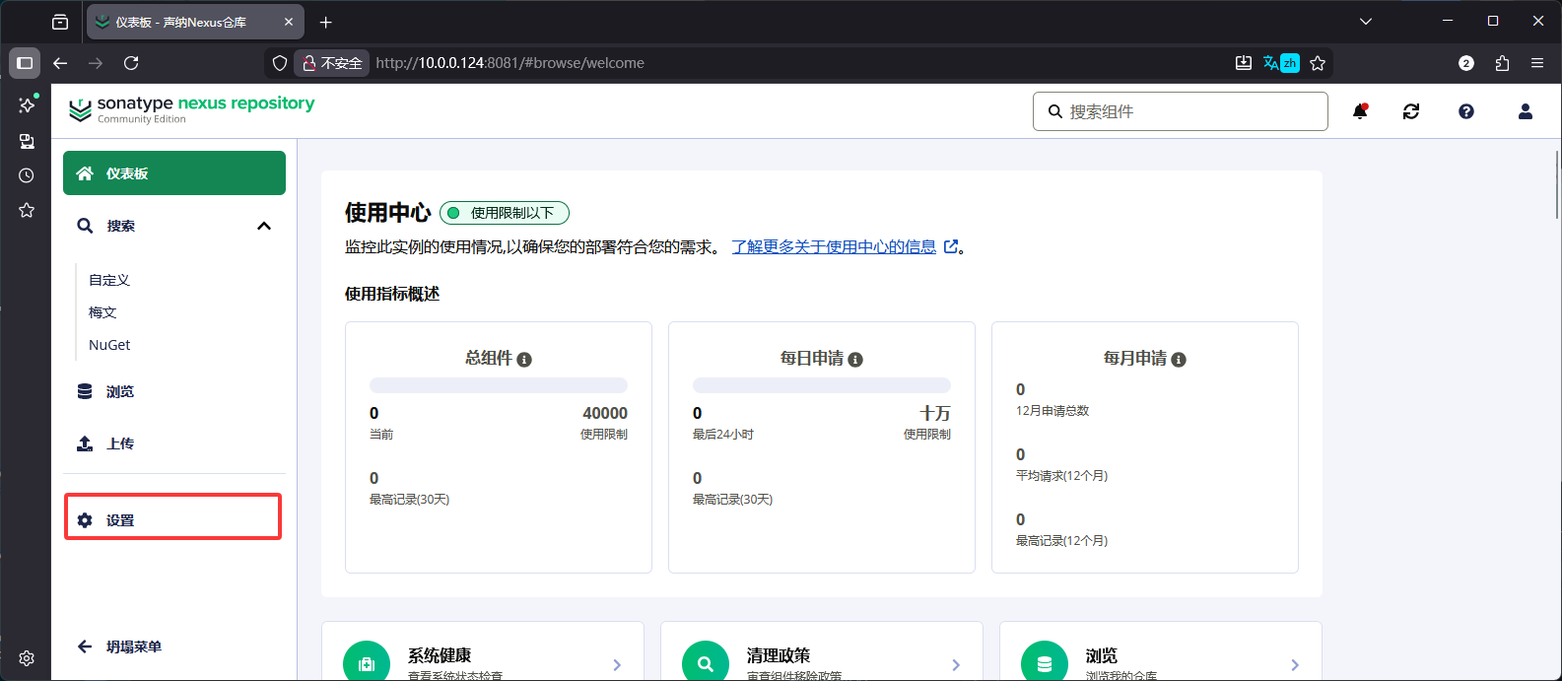Click the page translation icon in address bar
Viewport: 1562px width, 681px height.
(x=1281, y=63)
